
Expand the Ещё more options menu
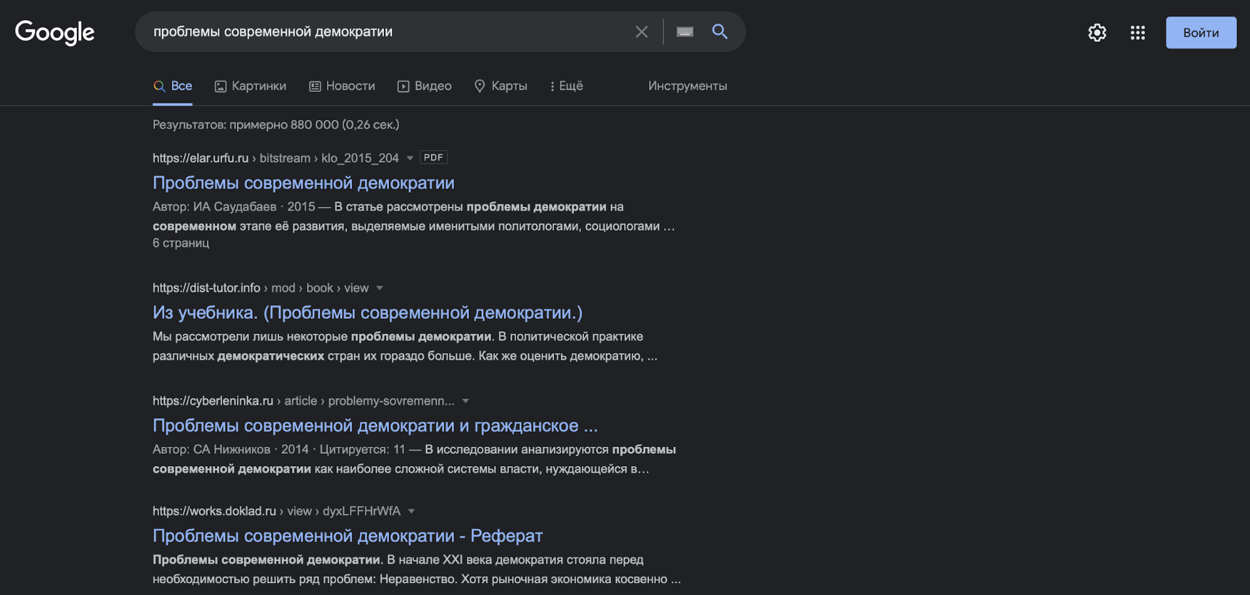point(567,86)
